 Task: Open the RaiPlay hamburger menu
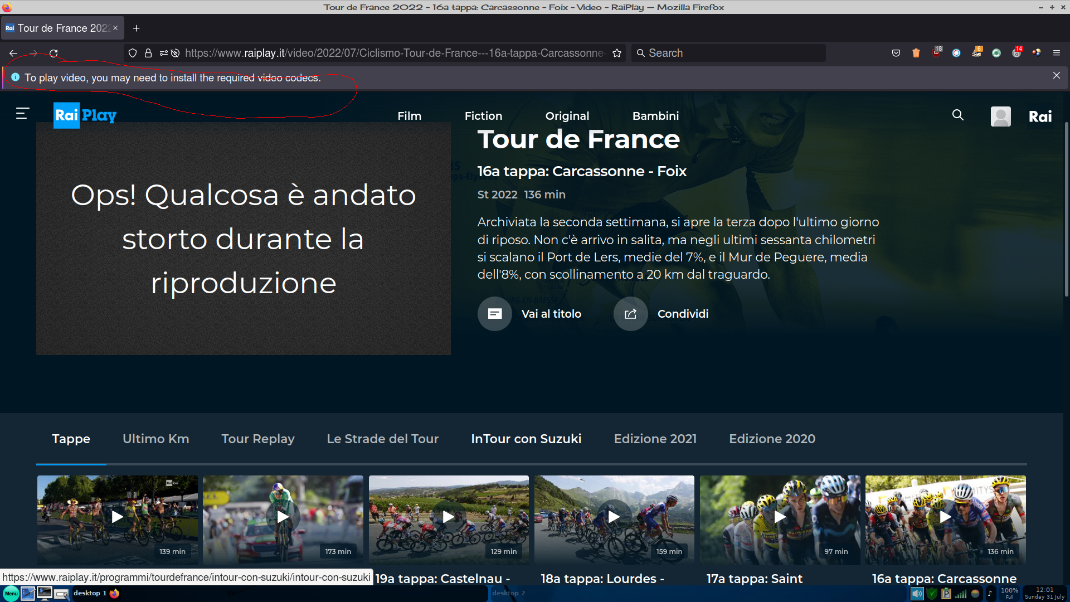22,114
